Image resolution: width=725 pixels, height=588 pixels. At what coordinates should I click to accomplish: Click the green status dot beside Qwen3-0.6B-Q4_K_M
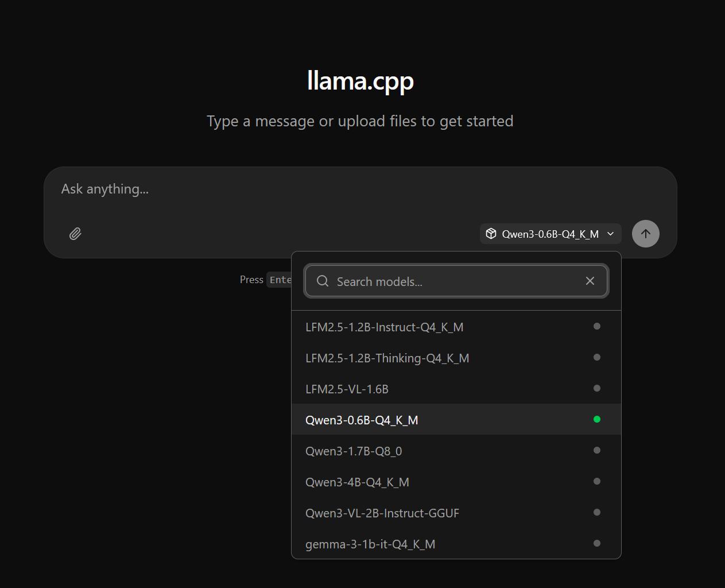(597, 419)
